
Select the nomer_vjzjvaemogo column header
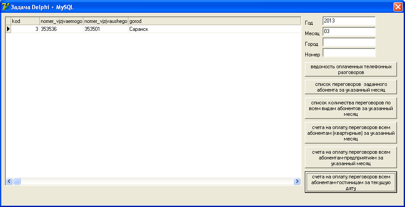pyautogui.click(x=61, y=21)
